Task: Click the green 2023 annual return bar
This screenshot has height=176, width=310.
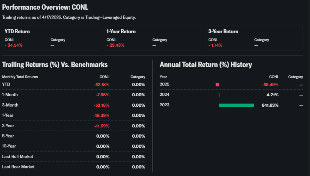Action: (x=236, y=105)
